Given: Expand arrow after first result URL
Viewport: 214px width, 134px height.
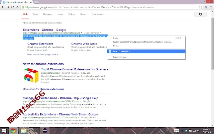Looking at the screenshot, I should click(82, 33).
